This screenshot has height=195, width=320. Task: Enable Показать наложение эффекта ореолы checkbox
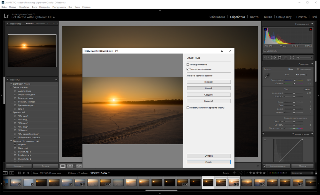(188, 108)
